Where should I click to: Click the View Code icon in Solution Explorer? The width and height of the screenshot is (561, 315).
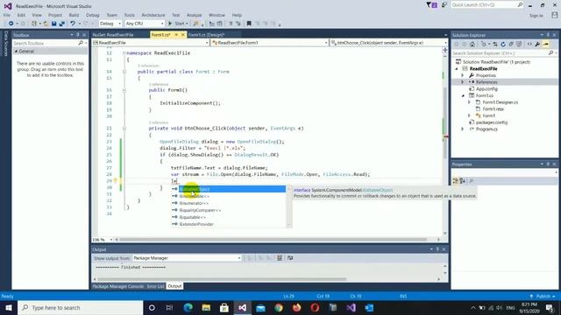pyautogui.click(x=529, y=45)
